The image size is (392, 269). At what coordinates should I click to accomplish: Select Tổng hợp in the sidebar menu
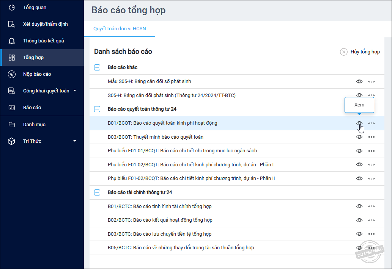click(33, 58)
